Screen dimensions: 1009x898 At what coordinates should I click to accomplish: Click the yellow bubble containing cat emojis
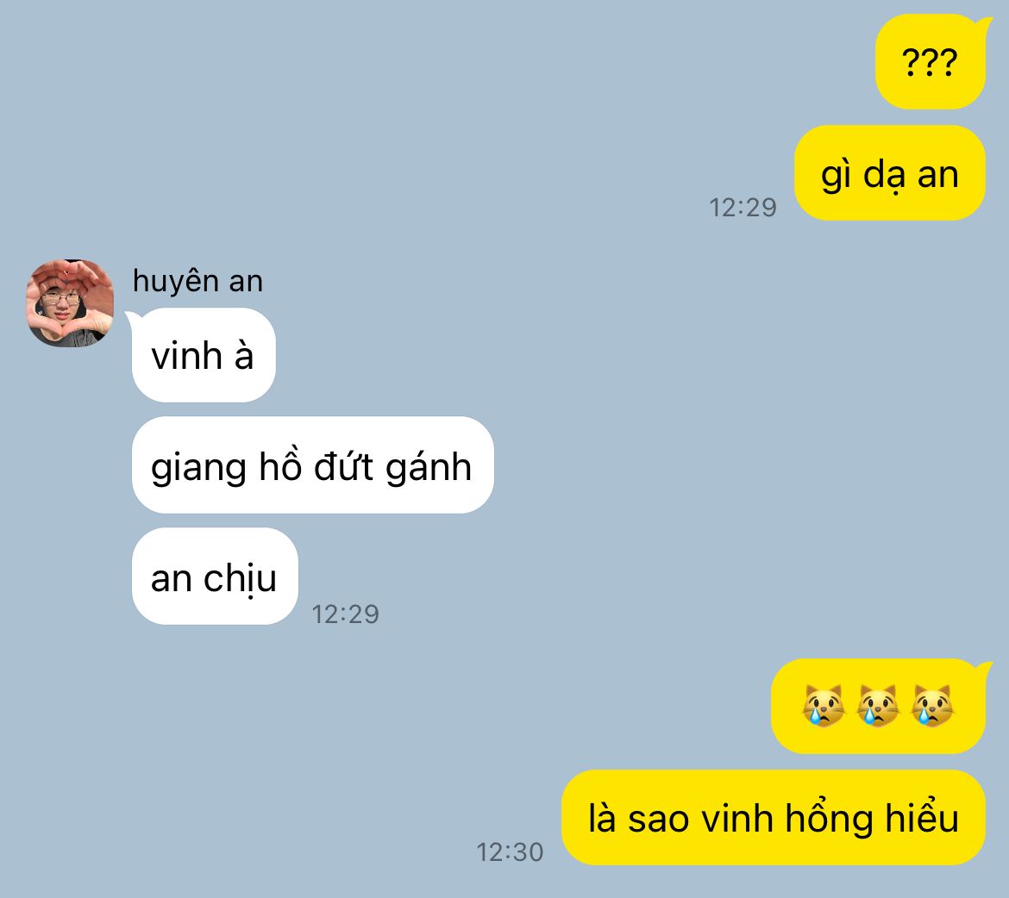tap(880, 706)
